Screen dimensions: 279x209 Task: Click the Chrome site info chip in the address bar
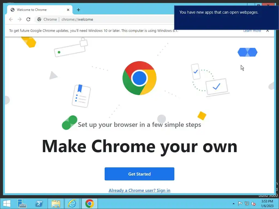[x=47, y=19]
